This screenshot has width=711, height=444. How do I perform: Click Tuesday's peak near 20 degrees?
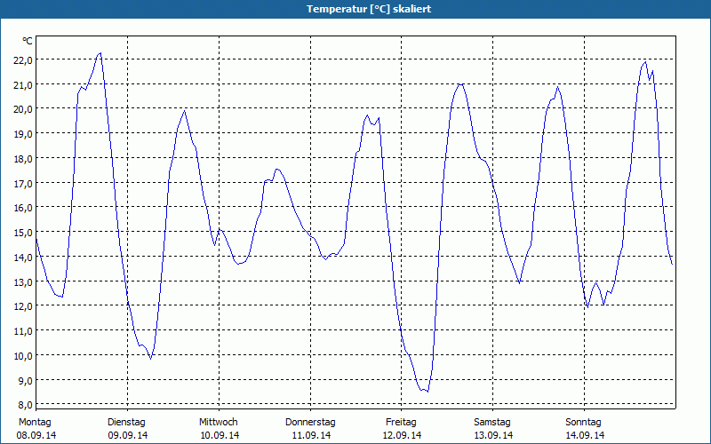[184, 111]
